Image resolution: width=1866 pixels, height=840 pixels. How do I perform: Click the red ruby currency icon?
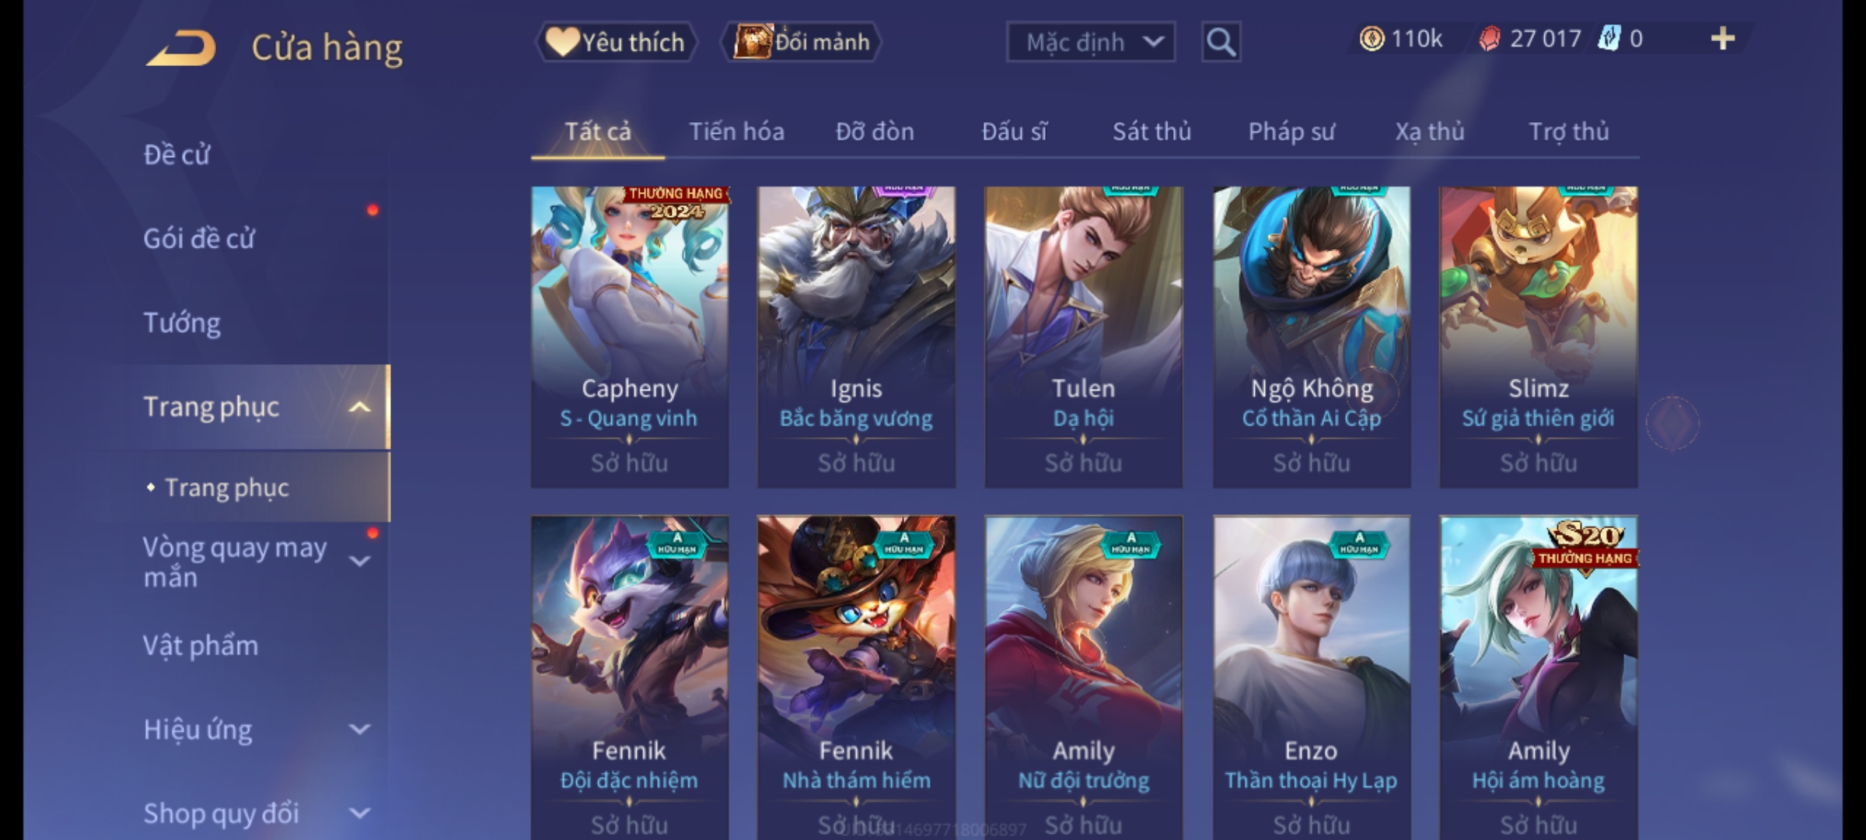[1489, 39]
